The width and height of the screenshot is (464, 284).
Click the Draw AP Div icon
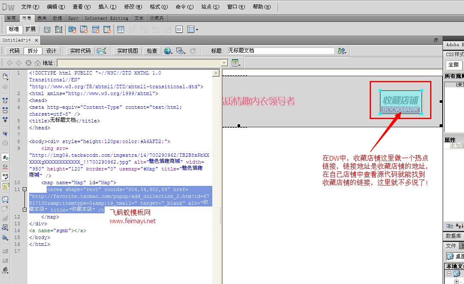click(x=59, y=29)
